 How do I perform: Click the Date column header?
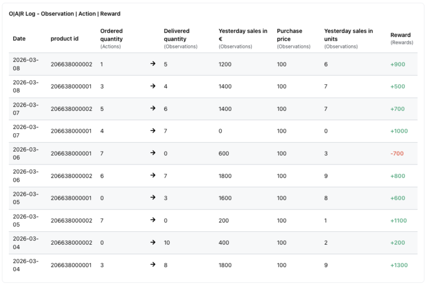pos(19,38)
